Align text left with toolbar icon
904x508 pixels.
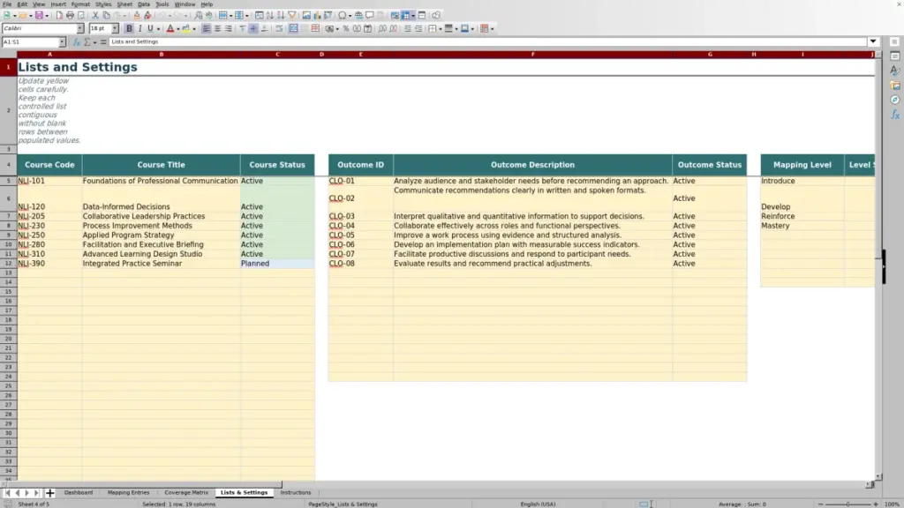click(x=207, y=29)
